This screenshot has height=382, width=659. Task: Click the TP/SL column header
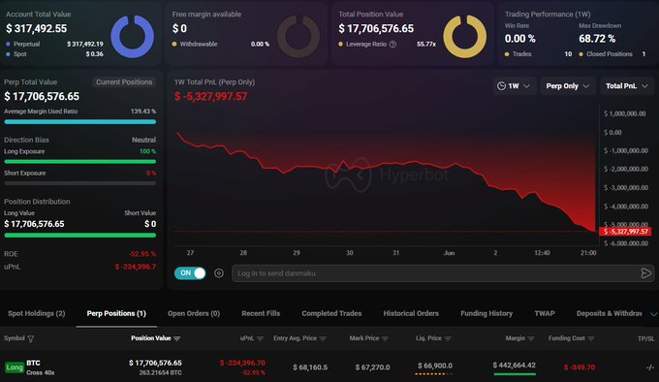646,338
